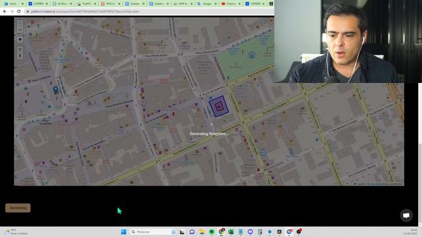The image size is (422, 237).
Task: Open Spotify from the taskbar
Action: tap(212, 232)
